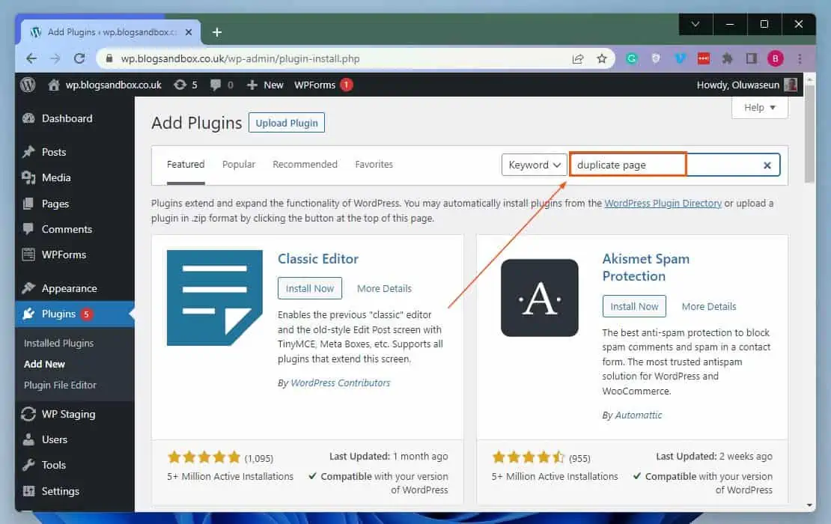831x524 pixels.
Task: Share this page via address bar icon
Action: point(578,58)
